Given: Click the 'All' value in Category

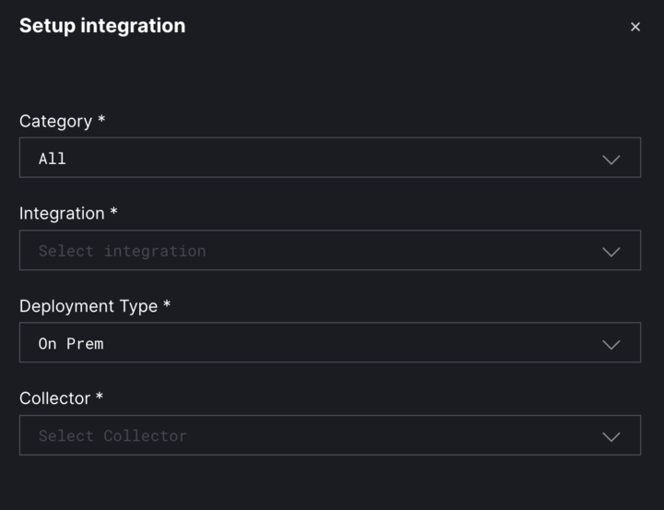Looking at the screenshot, I should point(53,159).
